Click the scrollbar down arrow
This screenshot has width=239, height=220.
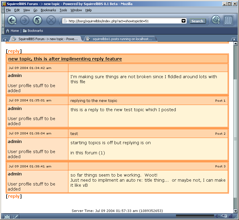click(235, 211)
